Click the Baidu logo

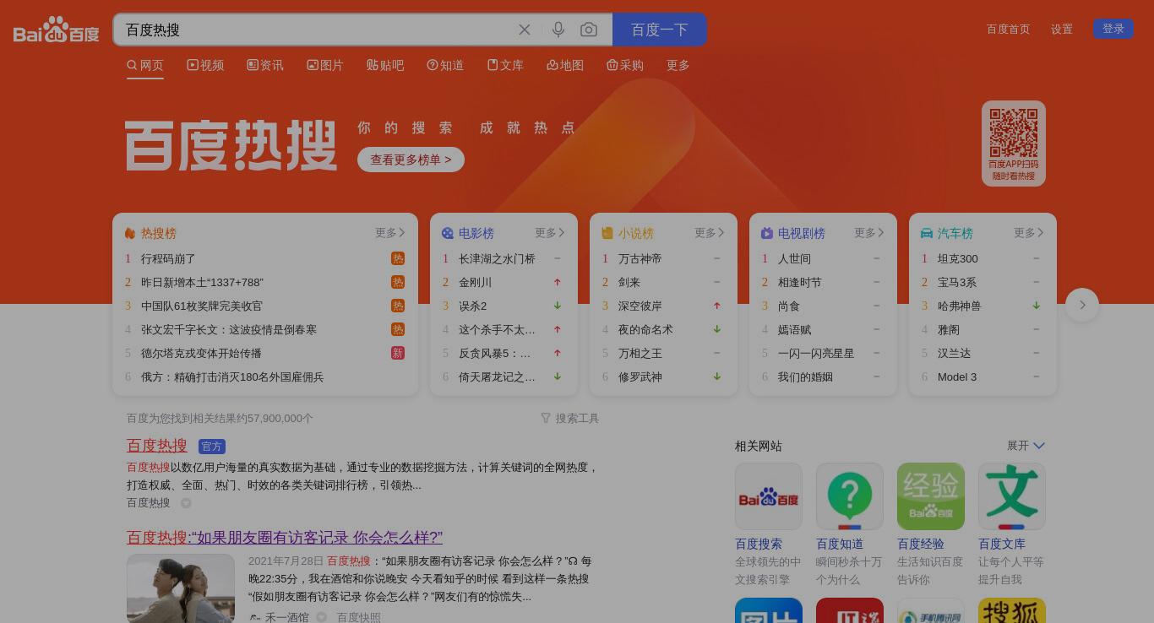(57, 30)
